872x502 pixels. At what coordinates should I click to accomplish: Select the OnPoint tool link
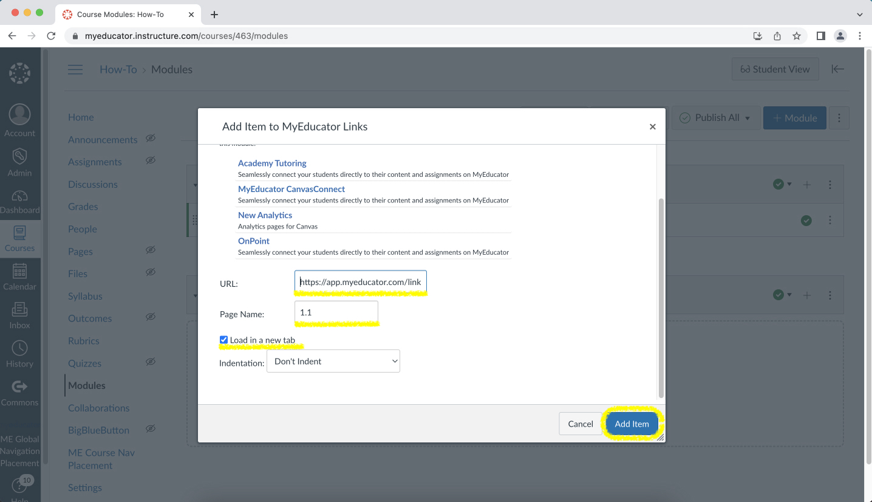(x=254, y=241)
